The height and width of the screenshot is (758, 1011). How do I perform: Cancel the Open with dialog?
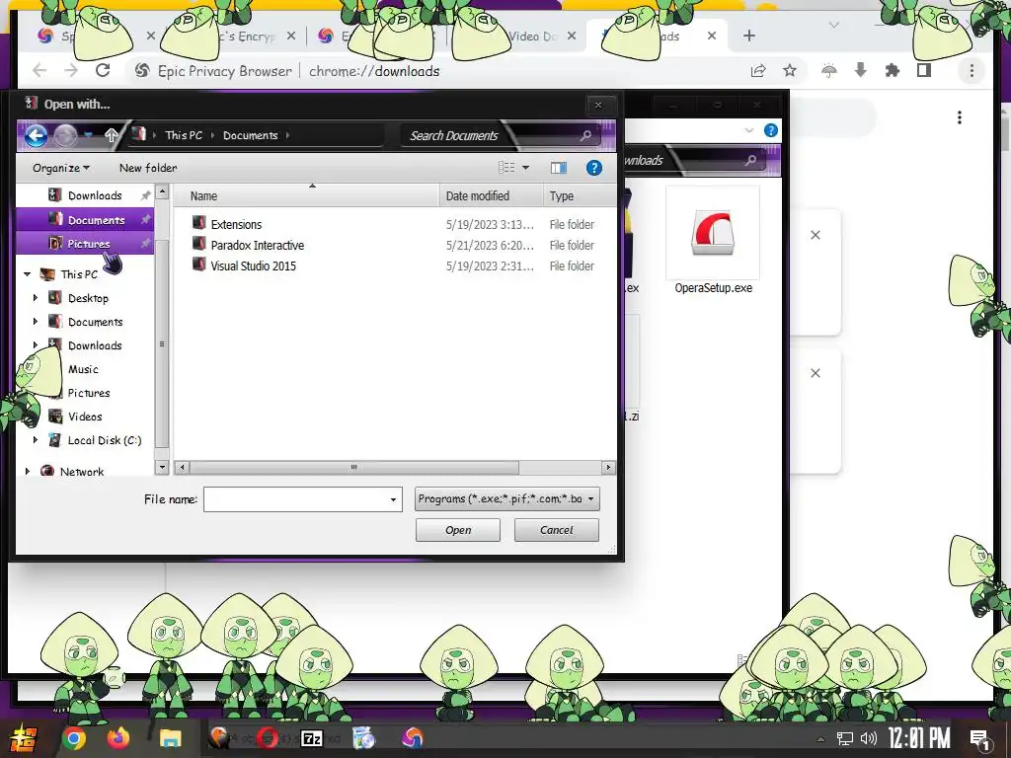[x=557, y=530]
